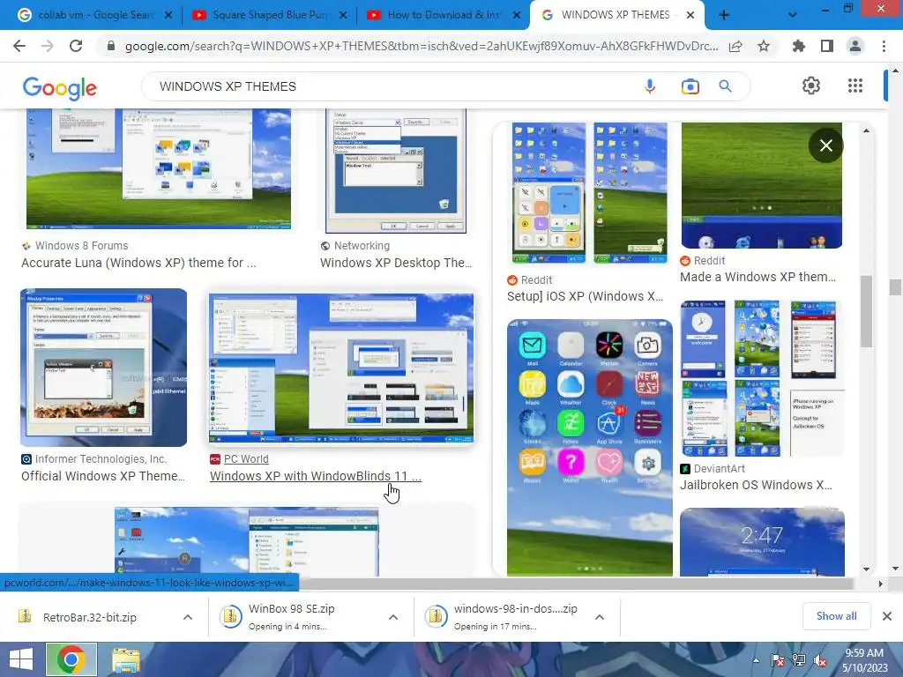Viewport: 903px width, 677px height.
Task: Close the image preview panel
Action: (825, 145)
